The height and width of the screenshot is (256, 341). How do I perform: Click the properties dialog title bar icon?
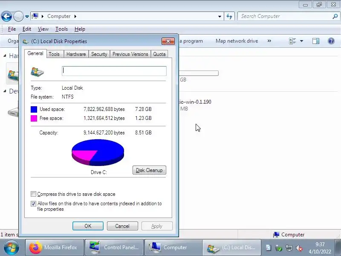(26, 41)
